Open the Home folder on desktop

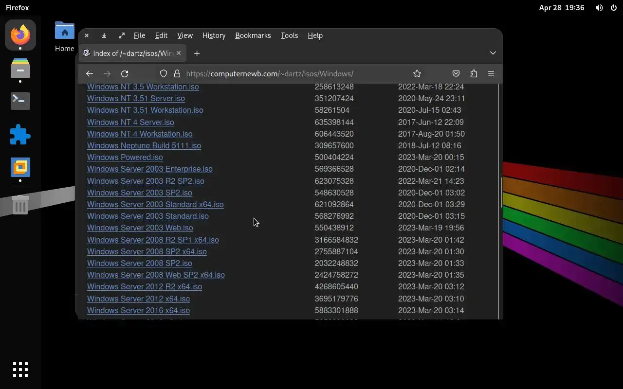(64, 37)
